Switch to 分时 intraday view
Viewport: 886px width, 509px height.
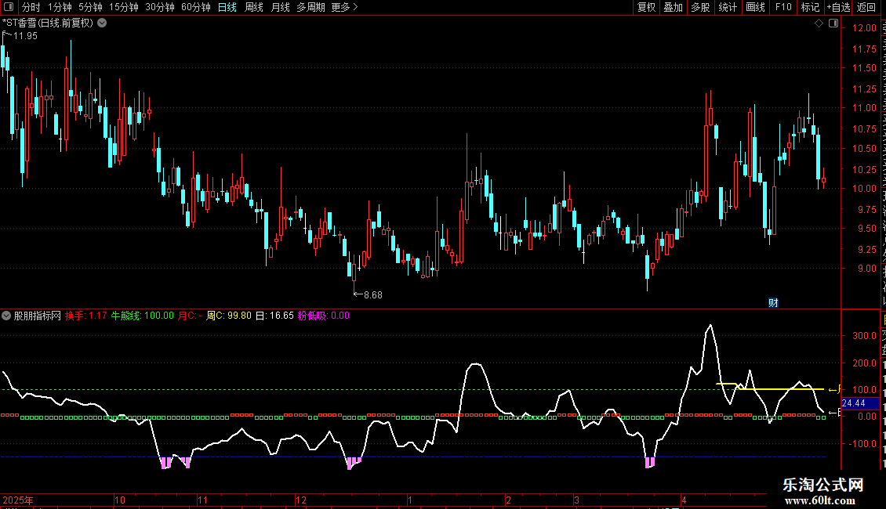(31, 7)
